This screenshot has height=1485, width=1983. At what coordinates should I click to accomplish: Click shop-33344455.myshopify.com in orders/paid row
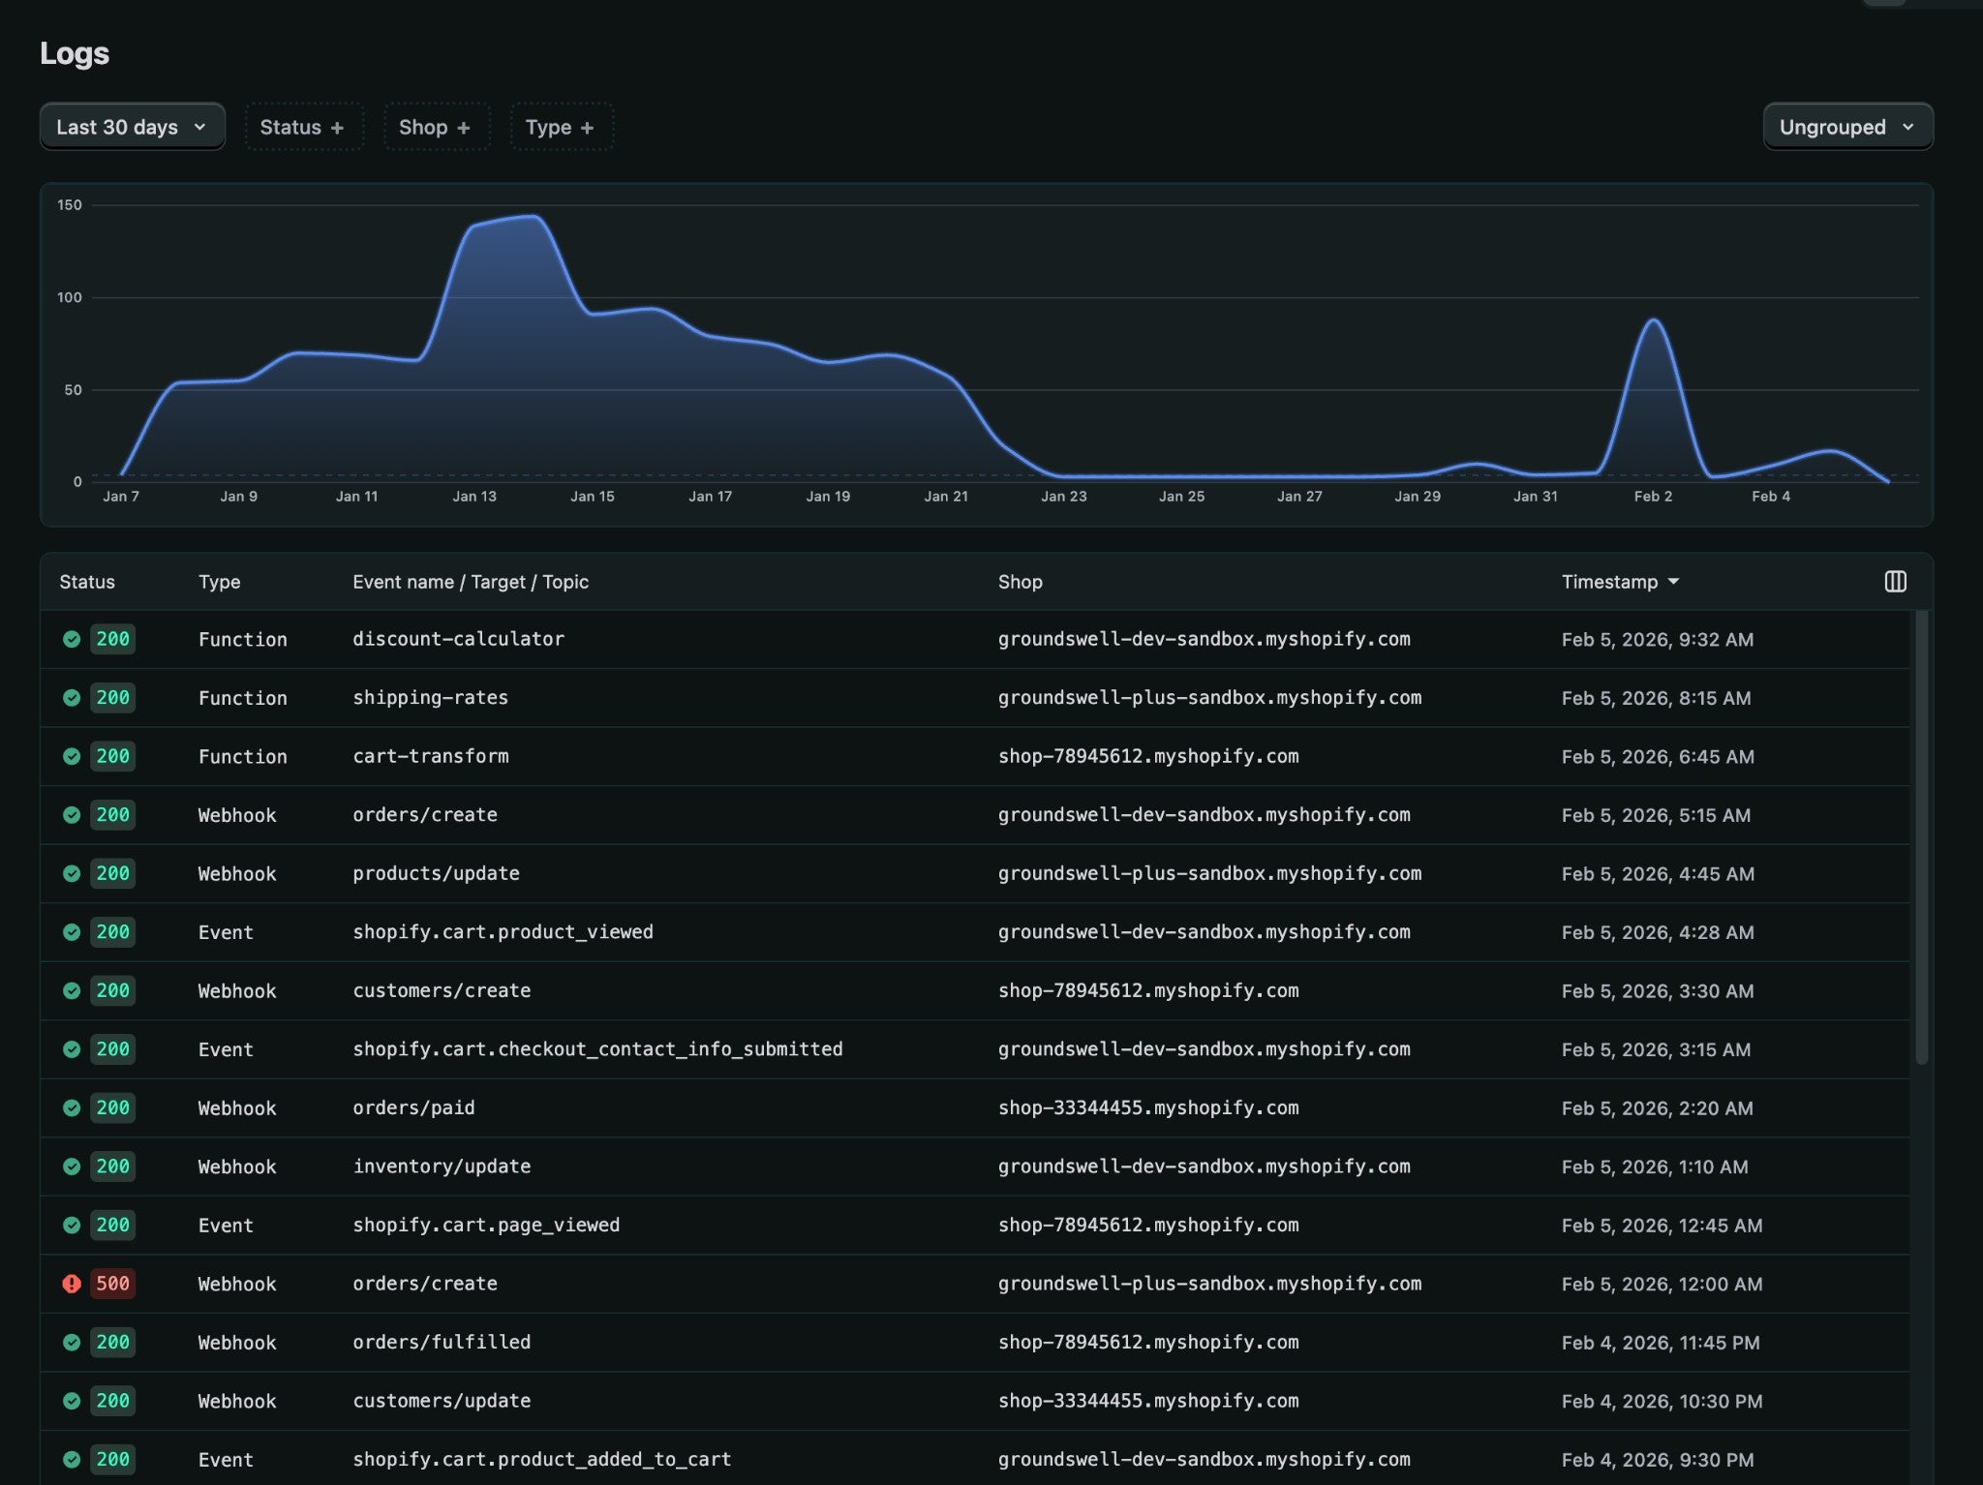(1148, 1107)
